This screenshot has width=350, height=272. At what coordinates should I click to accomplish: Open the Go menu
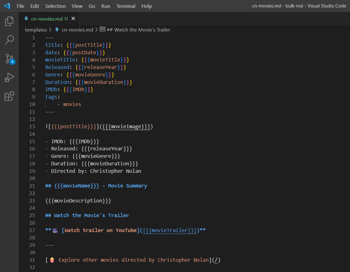pyautogui.click(x=92, y=6)
